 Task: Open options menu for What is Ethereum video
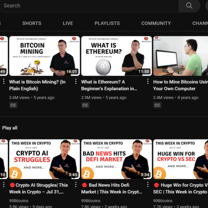point(148,81)
